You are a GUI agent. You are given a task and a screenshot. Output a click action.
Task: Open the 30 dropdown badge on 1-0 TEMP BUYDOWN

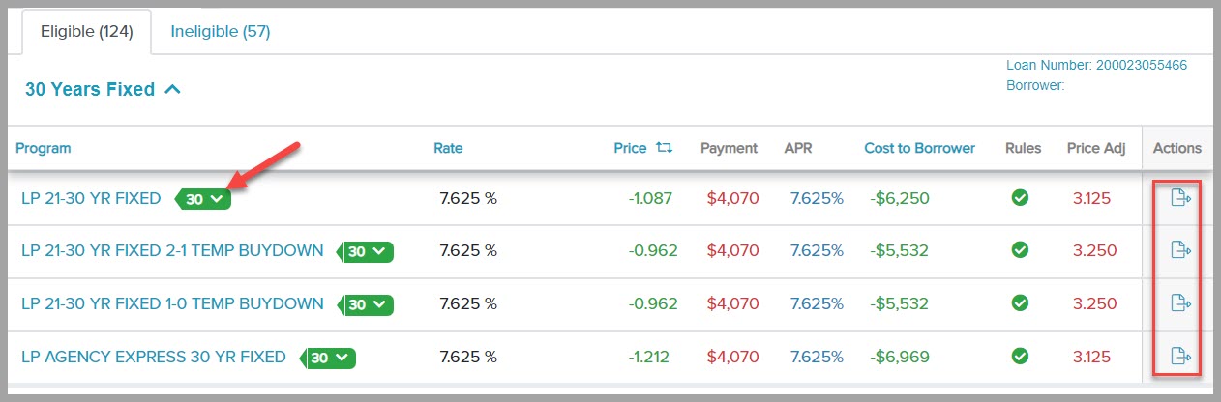(366, 304)
